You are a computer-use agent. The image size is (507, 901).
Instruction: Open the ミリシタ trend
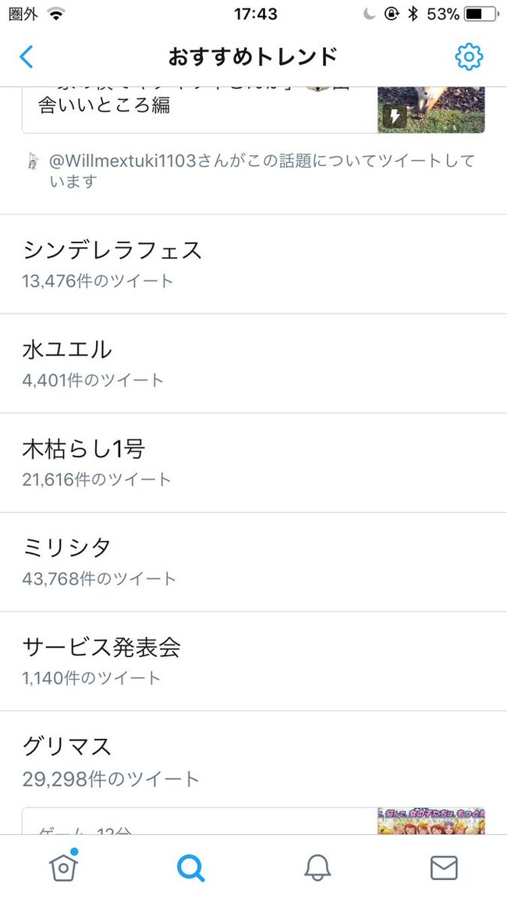pyautogui.click(x=253, y=562)
